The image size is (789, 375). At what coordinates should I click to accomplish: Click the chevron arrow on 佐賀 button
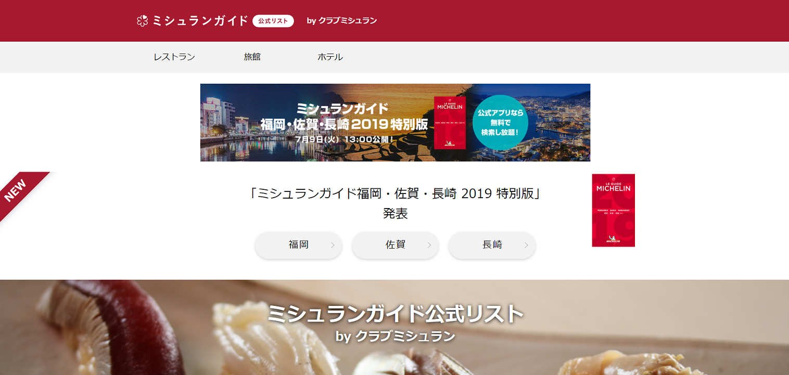(429, 245)
